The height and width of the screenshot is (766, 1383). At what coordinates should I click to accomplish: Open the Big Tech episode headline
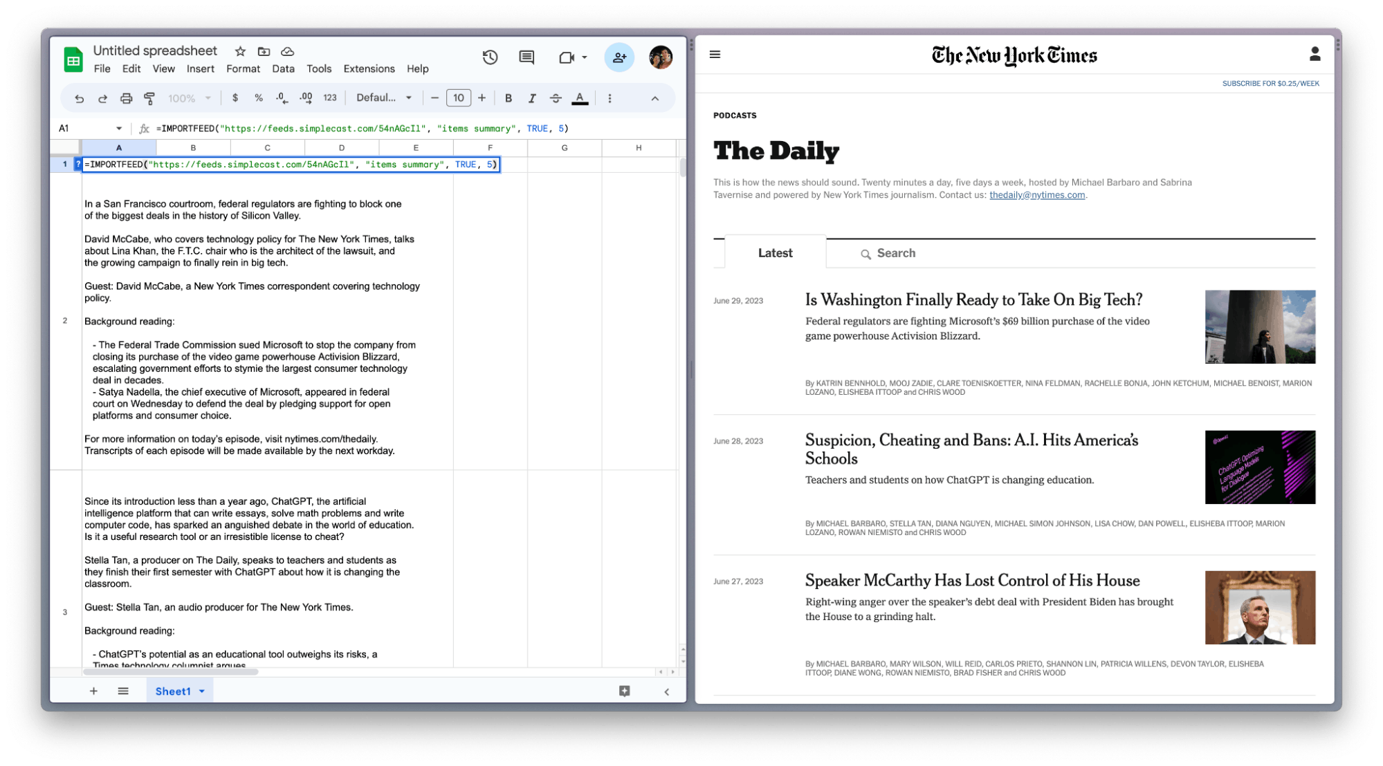click(973, 300)
